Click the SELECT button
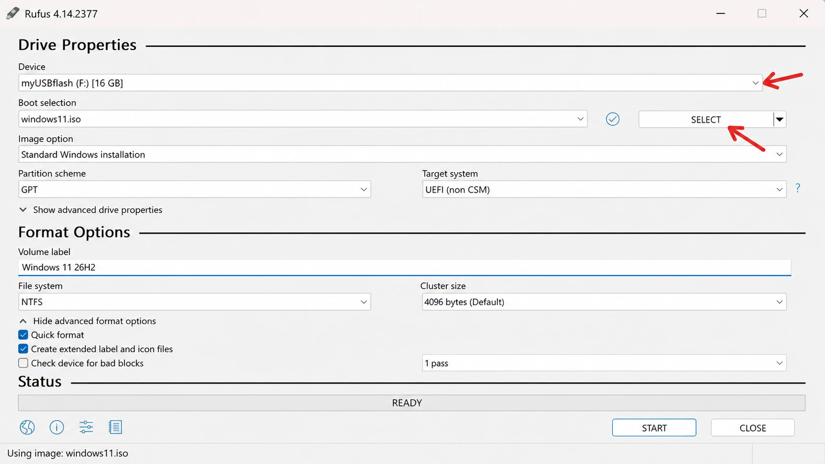This screenshot has width=825, height=464. (x=706, y=119)
